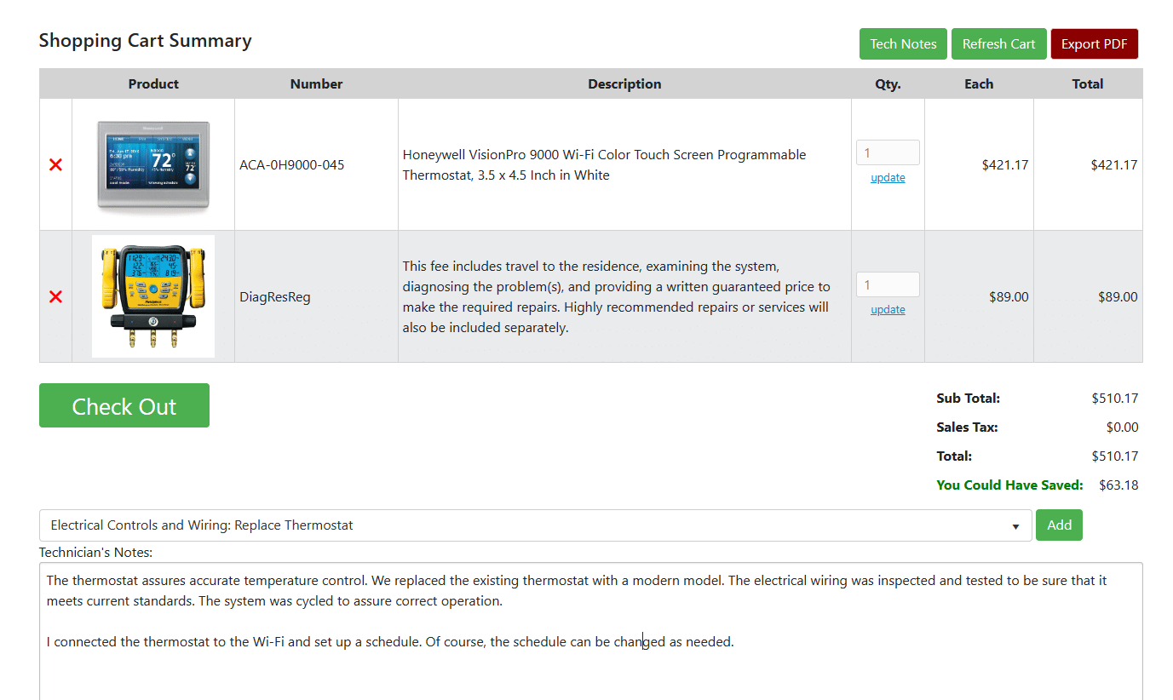Click update link in the DiagResReg row
Viewport: 1173px width, 700px height.
(x=888, y=310)
